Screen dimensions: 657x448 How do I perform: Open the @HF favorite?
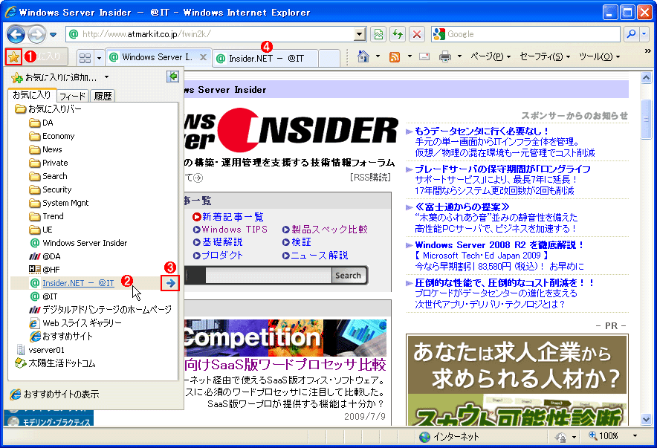pyautogui.click(x=45, y=270)
